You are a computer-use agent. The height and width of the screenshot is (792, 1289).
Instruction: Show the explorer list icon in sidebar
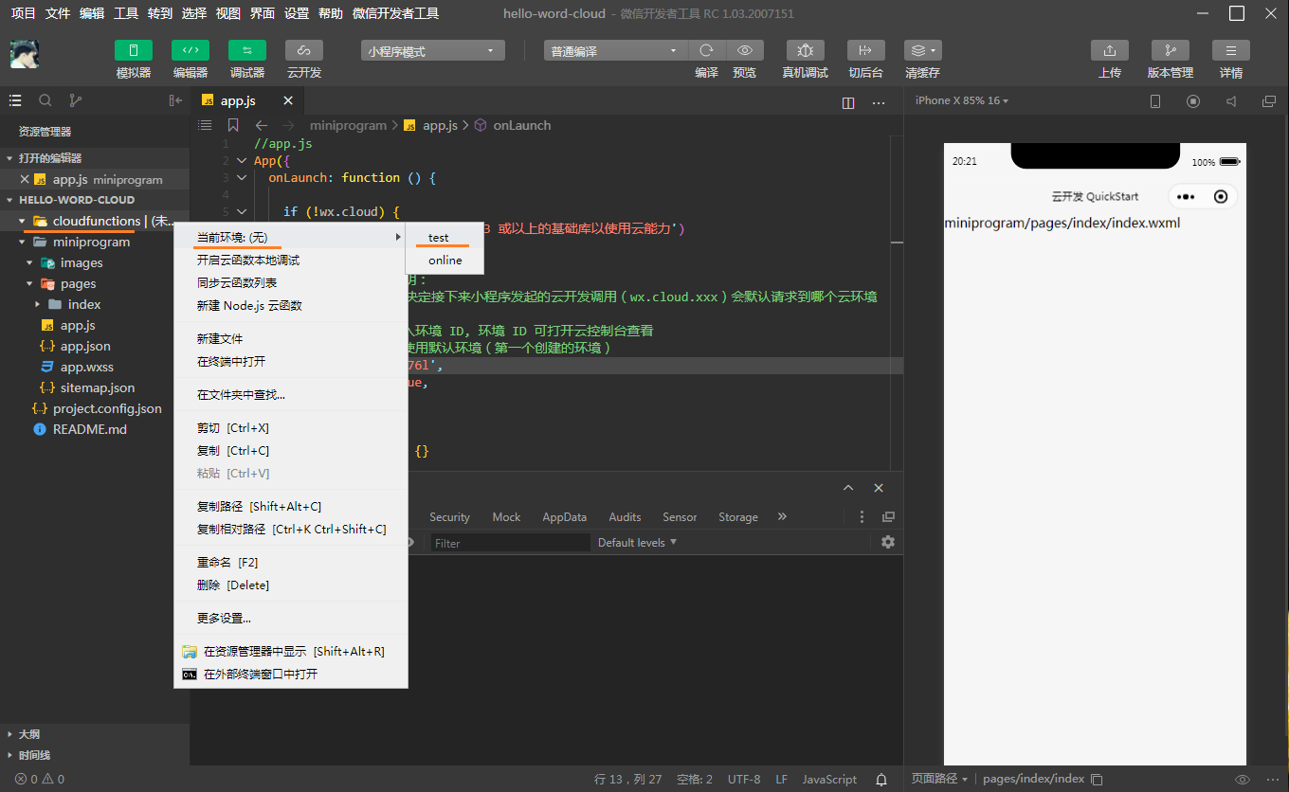(x=15, y=100)
